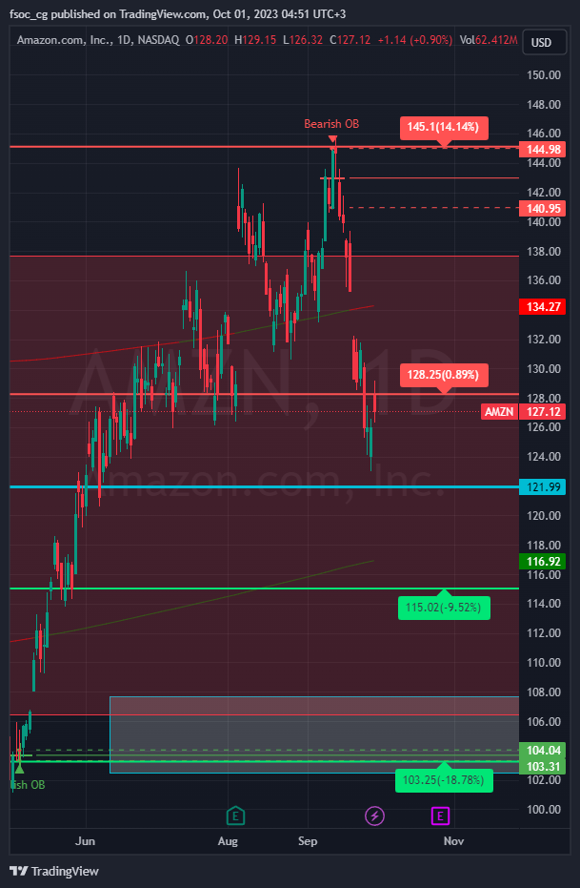Click the Vol 62.412M value
This screenshot has width=580, height=888.
pyautogui.click(x=489, y=40)
